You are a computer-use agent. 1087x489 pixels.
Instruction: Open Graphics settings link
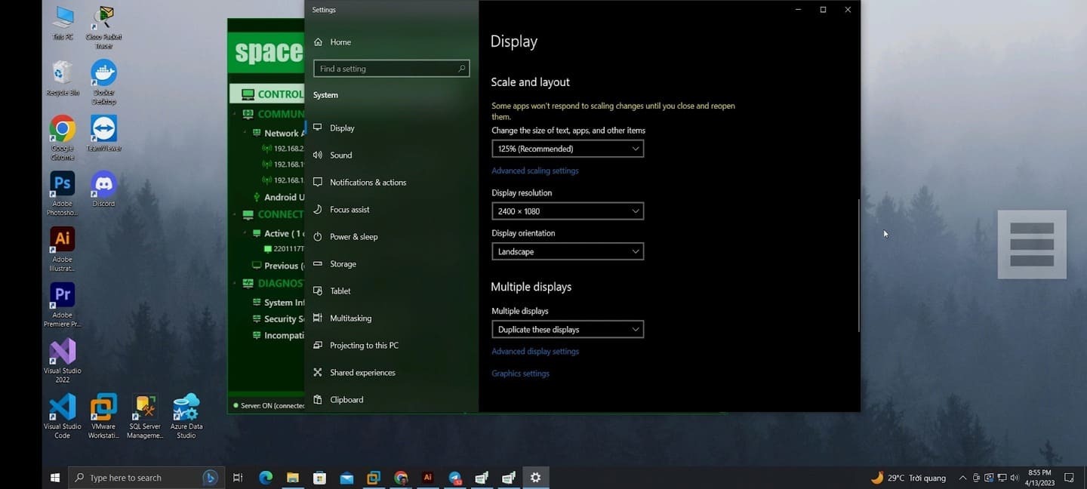point(520,374)
